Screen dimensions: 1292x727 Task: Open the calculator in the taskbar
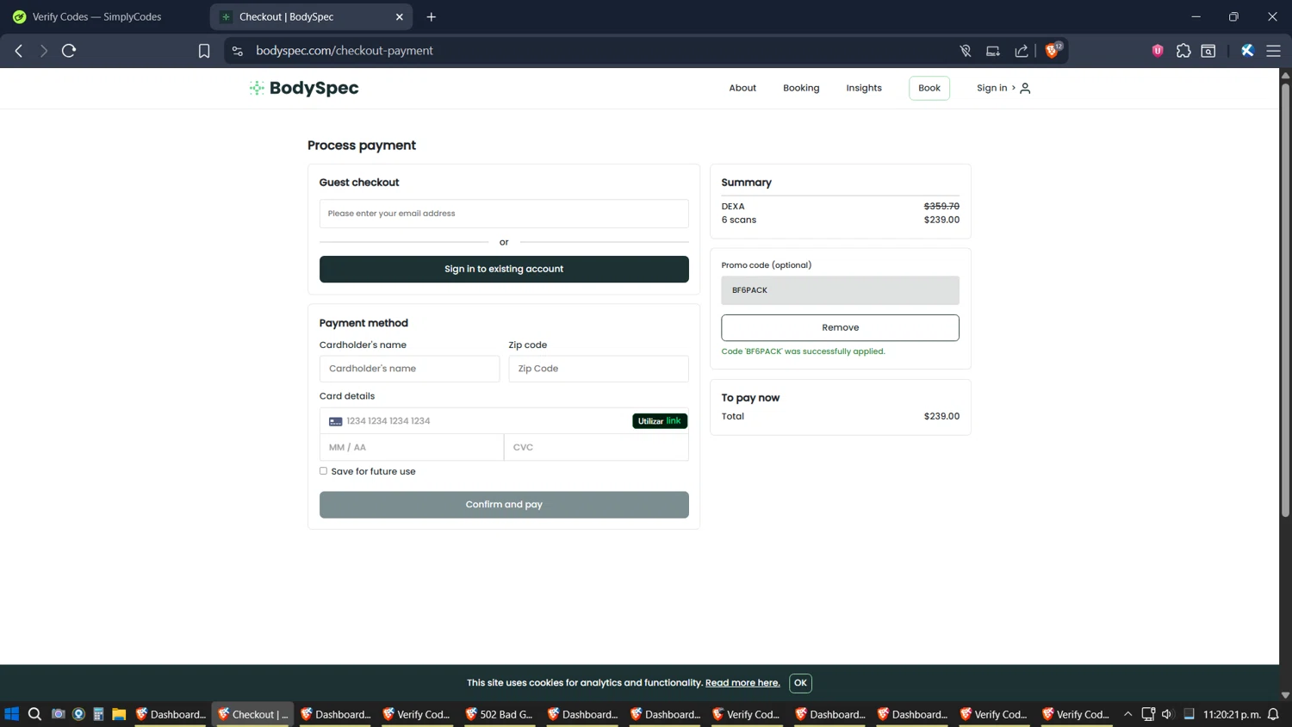(98, 714)
